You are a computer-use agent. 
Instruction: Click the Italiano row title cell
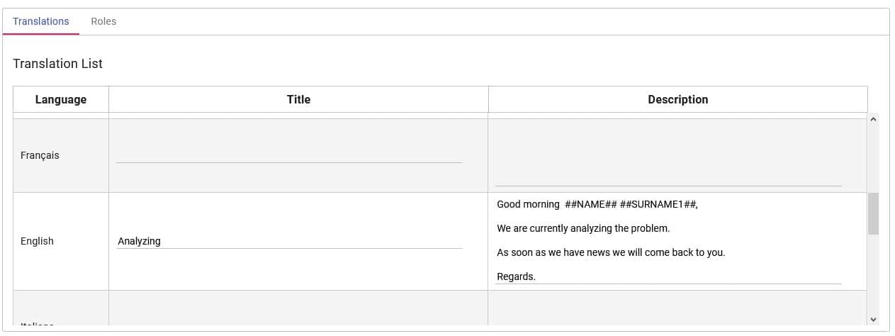click(x=298, y=308)
